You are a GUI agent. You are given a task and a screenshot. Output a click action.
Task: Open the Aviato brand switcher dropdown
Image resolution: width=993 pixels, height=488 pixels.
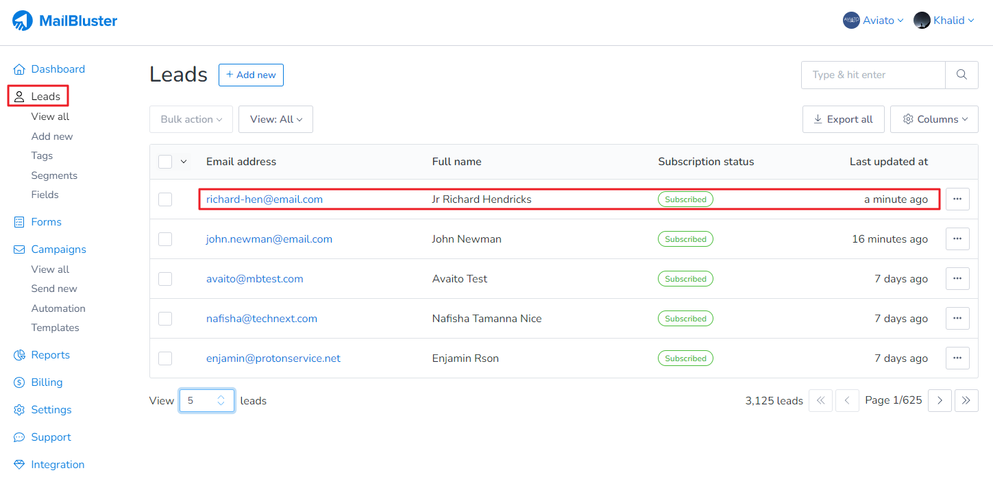[x=873, y=21]
